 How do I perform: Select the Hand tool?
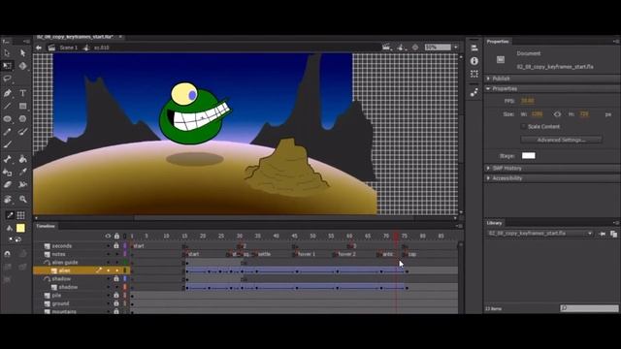[x=7, y=199]
